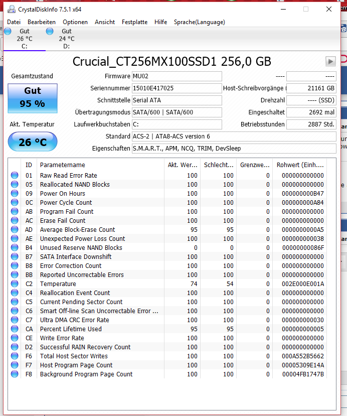Click status icon of Raw Read Error Rate
Viewport: 347px width, 416px height.
15,175
